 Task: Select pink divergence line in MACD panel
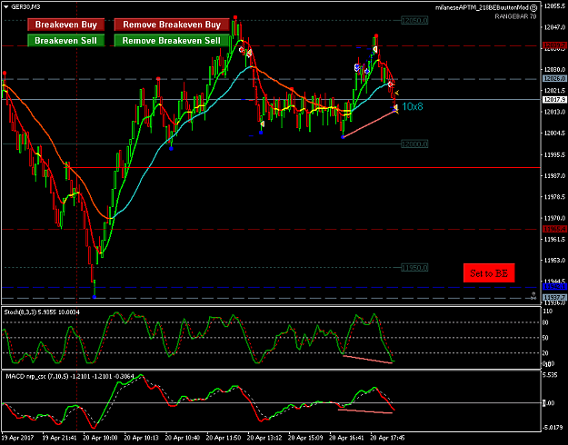[x=364, y=410]
